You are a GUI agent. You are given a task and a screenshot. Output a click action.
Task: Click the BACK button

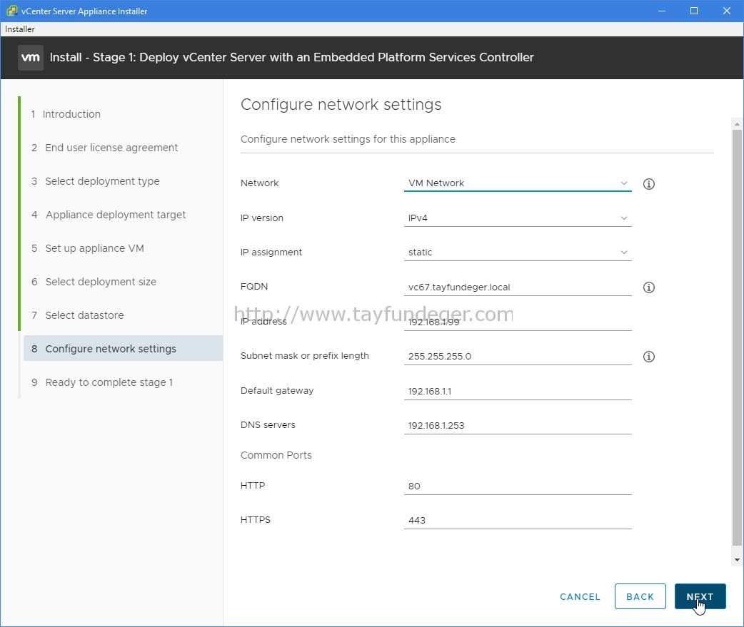(x=640, y=596)
